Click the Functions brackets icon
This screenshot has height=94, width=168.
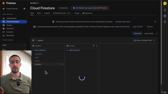[4, 32]
